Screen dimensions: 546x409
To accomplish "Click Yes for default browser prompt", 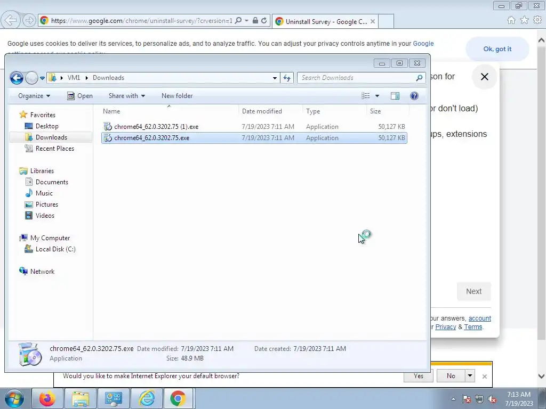I will click(418, 376).
